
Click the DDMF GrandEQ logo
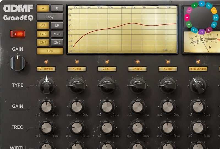click(18, 13)
